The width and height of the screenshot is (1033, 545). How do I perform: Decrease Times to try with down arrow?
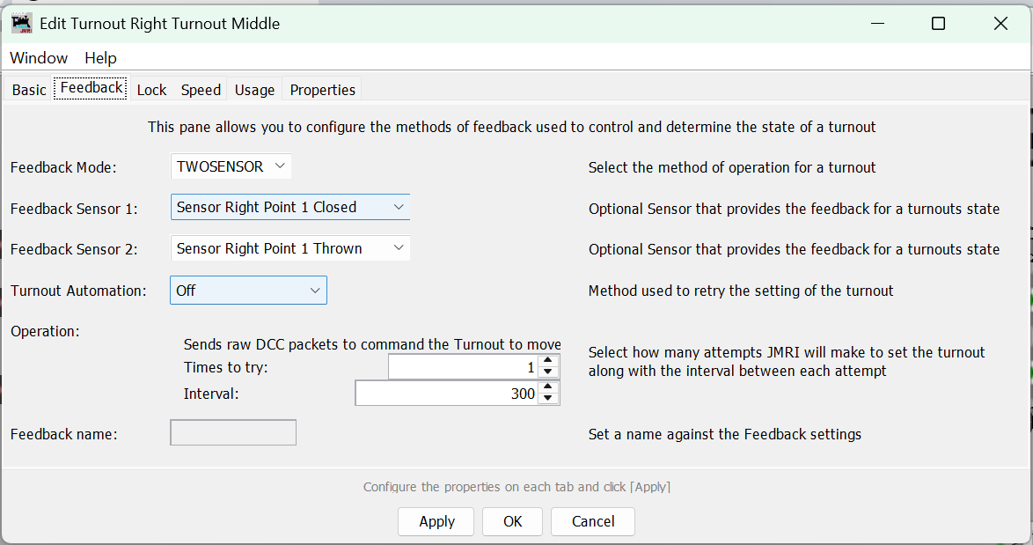click(x=548, y=372)
